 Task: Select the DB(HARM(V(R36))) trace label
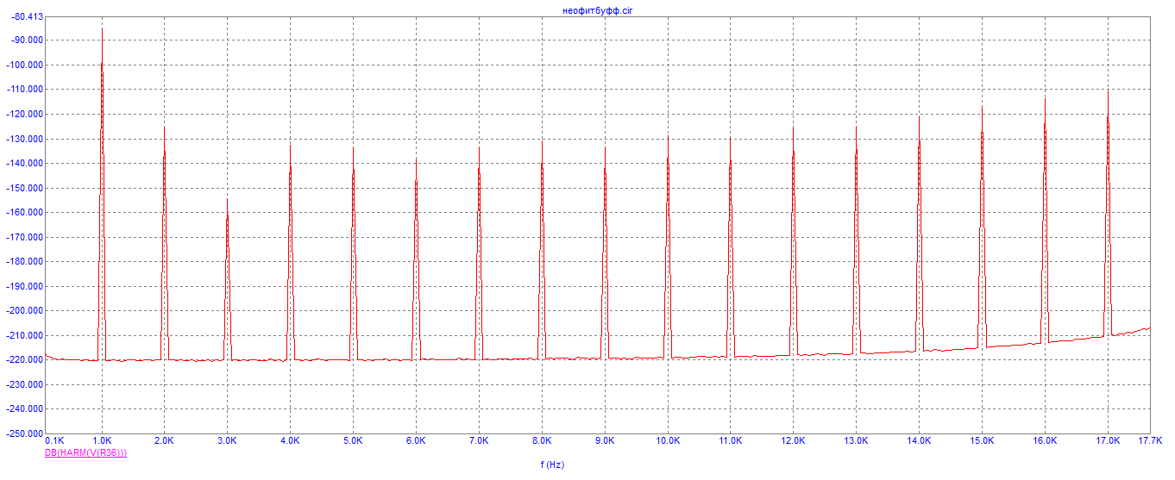point(85,452)
